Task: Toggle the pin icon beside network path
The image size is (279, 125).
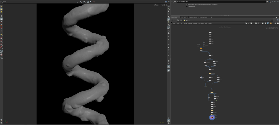Action: click(x=275, y=20)
